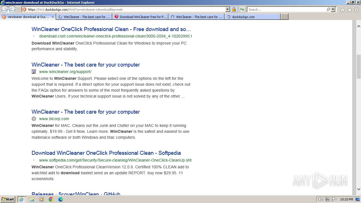Image resolution: width=361 pixels, height=203 pixels.
Task: Launch Chrome from the taskbar
Action: 51,199
